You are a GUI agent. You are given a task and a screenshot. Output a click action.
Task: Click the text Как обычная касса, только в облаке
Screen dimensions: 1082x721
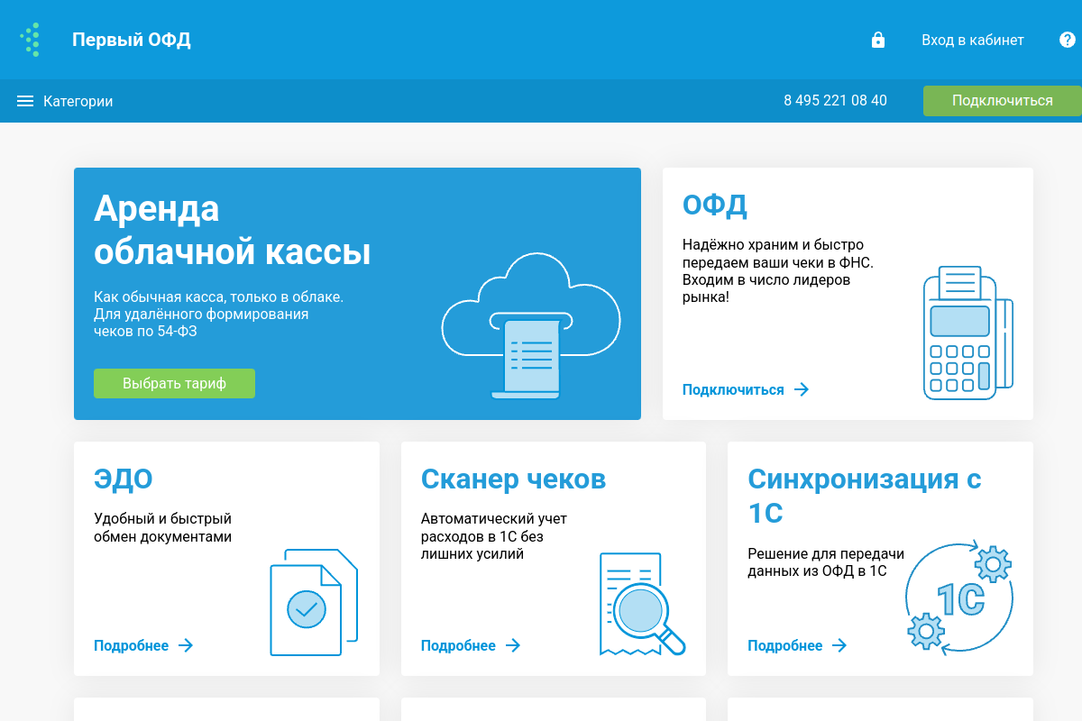tap(219, 297)
